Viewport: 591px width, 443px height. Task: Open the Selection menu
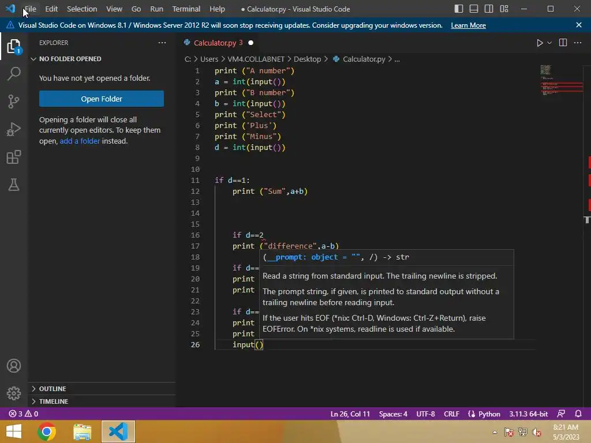coord(82,9)
